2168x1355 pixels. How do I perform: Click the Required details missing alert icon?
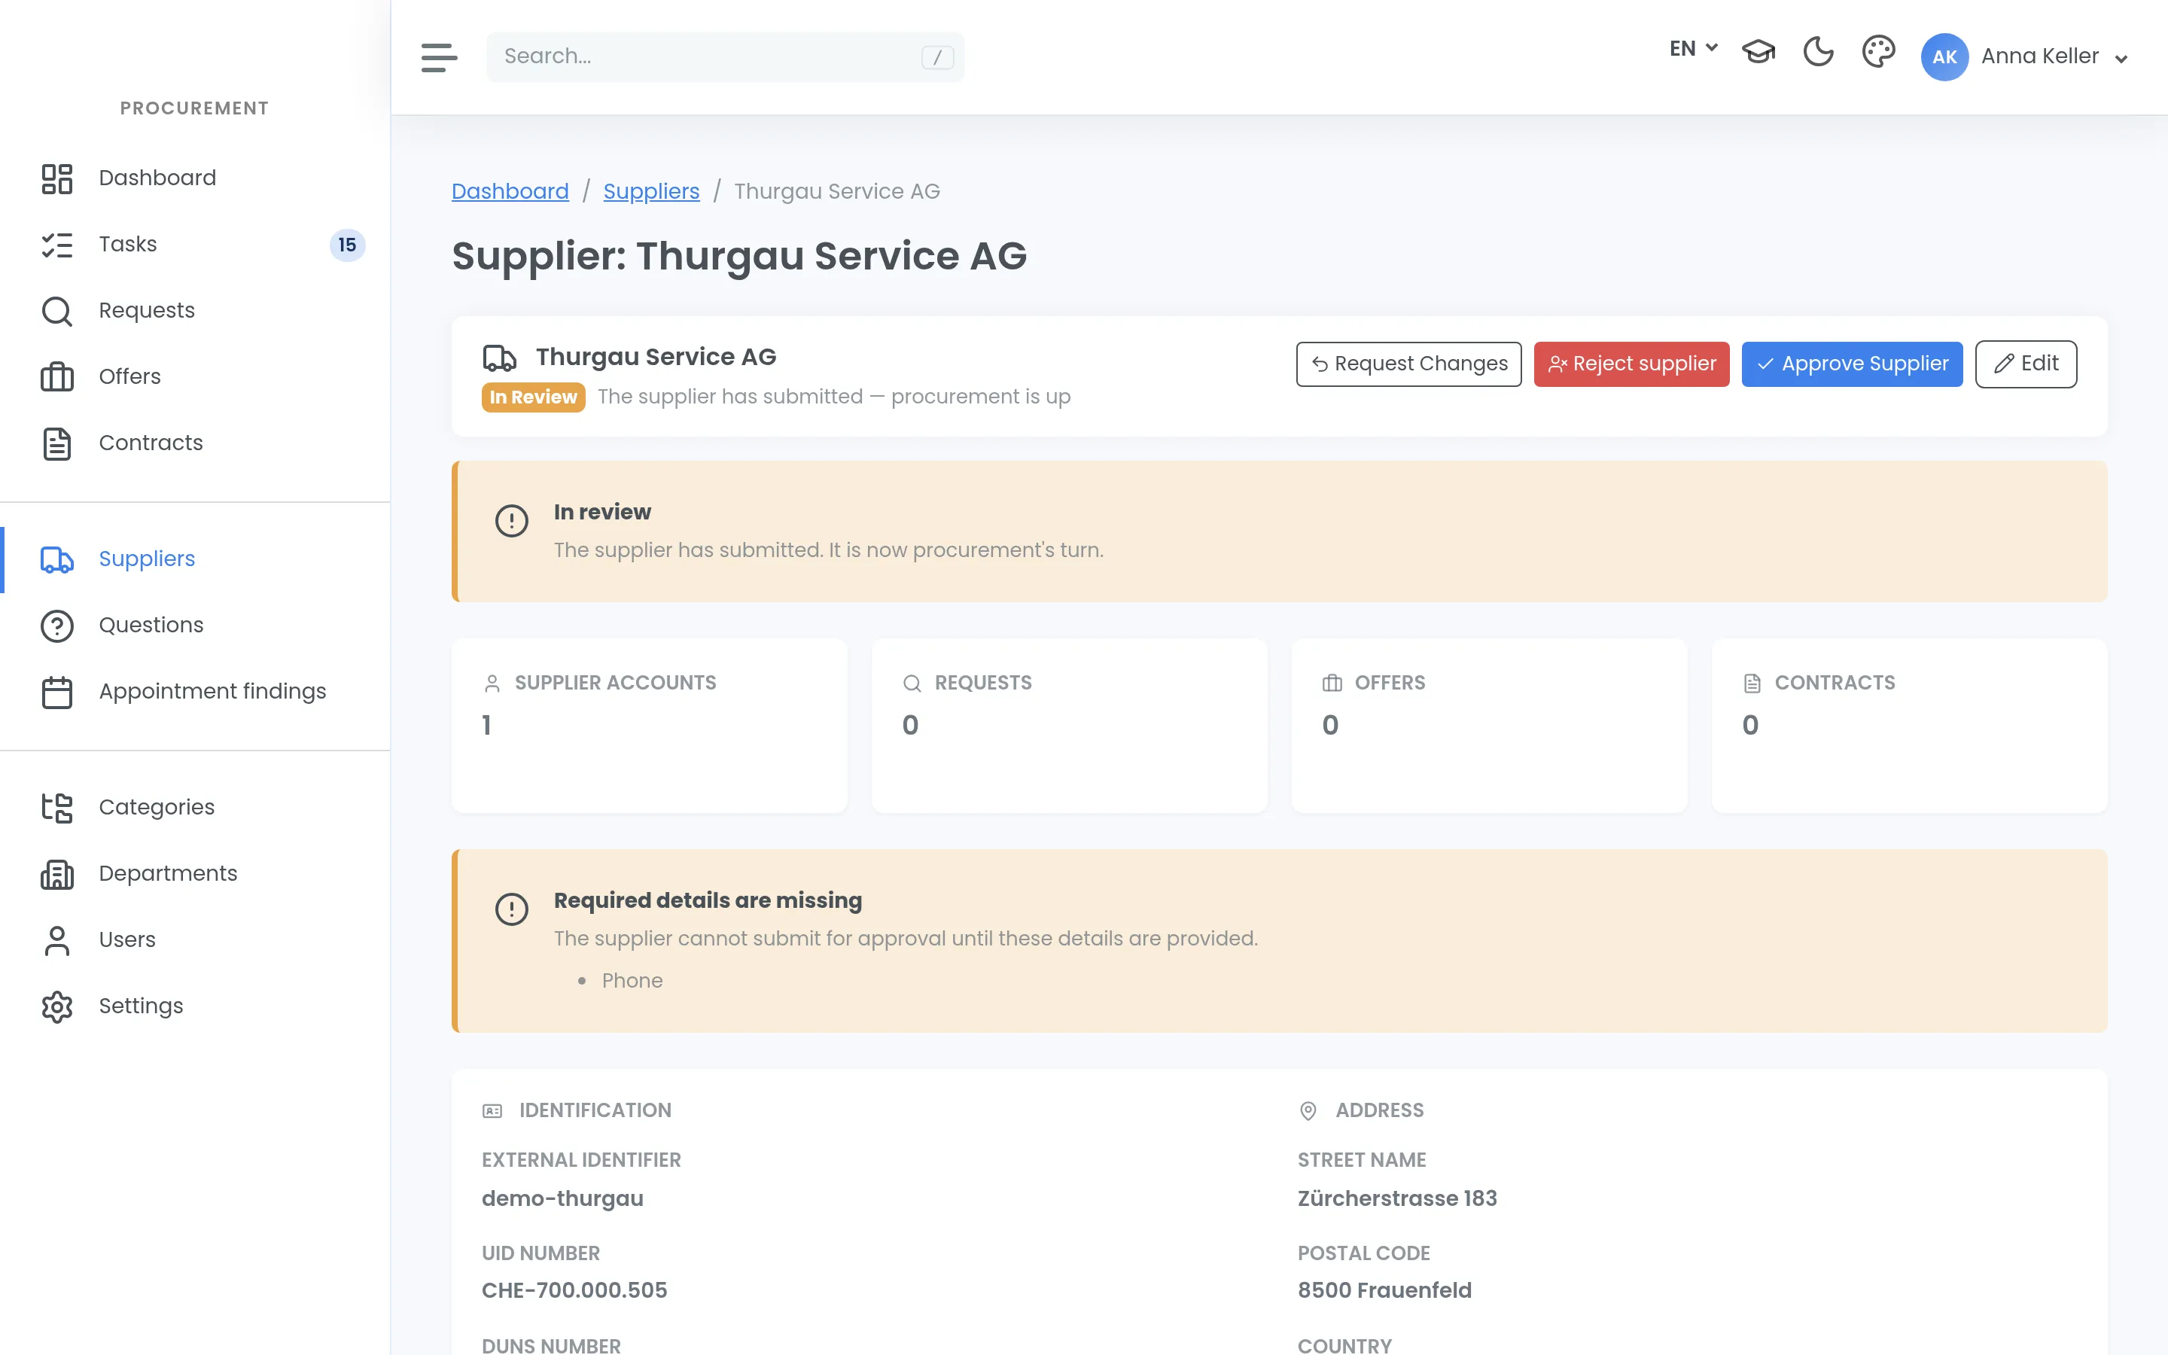[512, 909]
